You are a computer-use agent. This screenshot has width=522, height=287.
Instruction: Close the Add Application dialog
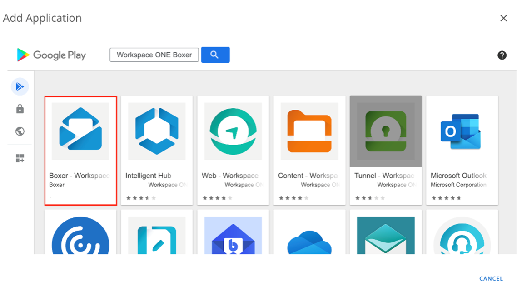click(x=503, y=18)
